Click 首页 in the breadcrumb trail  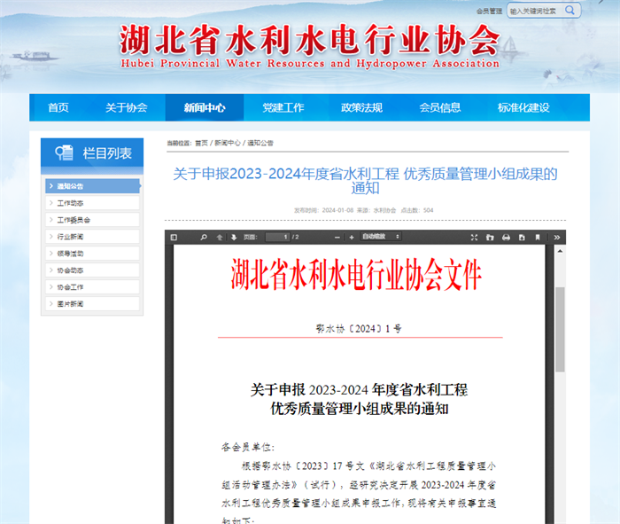pos(201,143)
